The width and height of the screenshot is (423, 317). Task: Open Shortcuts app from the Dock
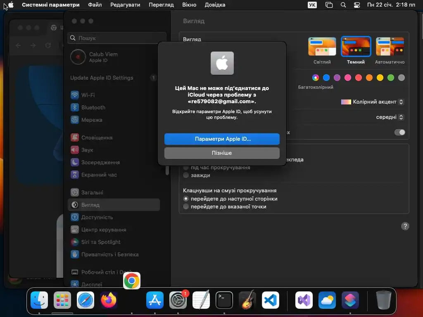point(350,300)
